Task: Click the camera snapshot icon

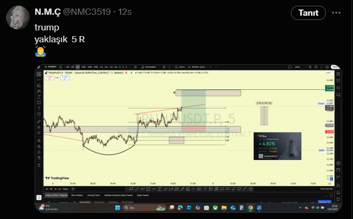Action: (327, 67)
